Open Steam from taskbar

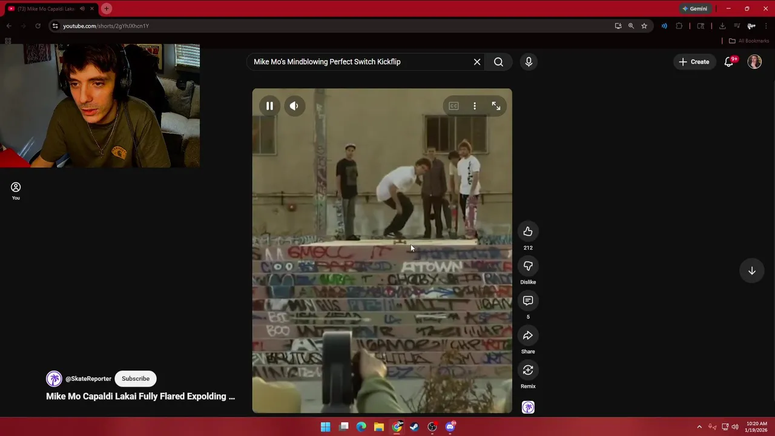point(414,427)
